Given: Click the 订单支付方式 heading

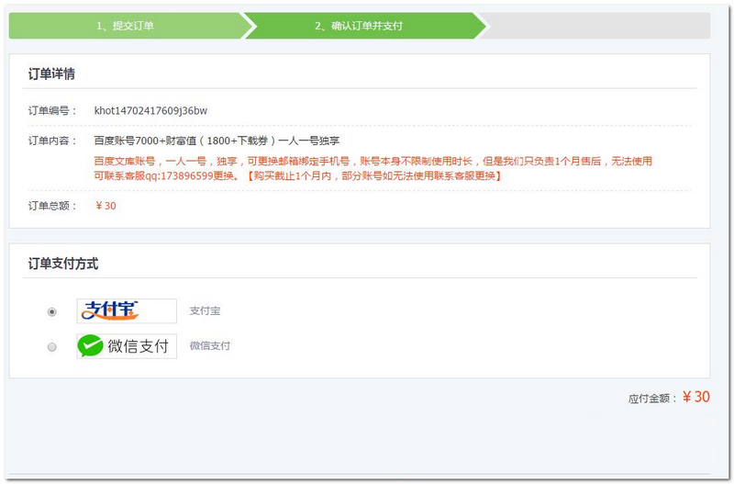Looking at the screenshot, I should pyautogui.click(x=63, y=264).
